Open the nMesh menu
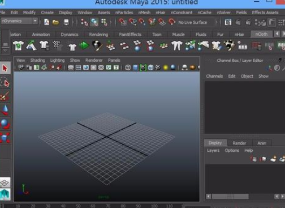This screenshot has width=285, height=208. coord(144,12)
